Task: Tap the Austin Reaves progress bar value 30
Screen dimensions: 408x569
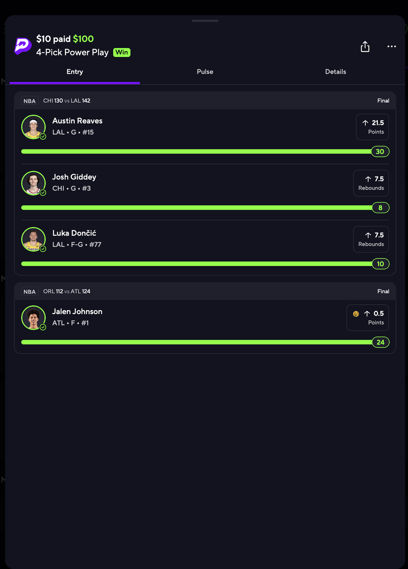Action: [x=380, y=152]
